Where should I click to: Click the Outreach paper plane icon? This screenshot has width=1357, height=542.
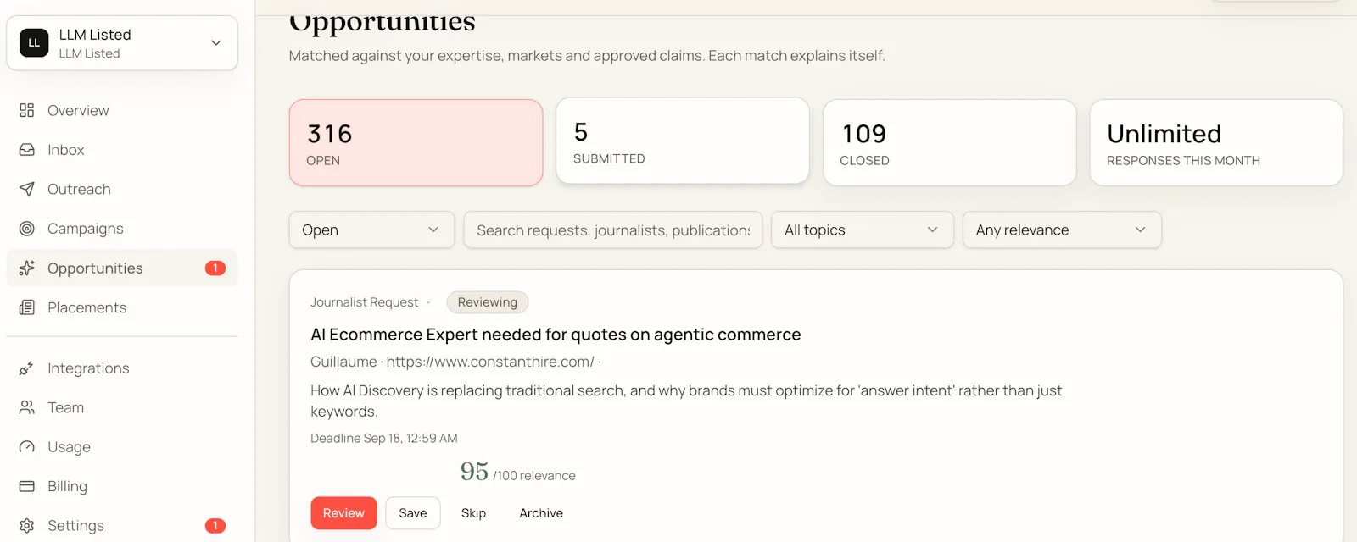(x=27, y=189)
